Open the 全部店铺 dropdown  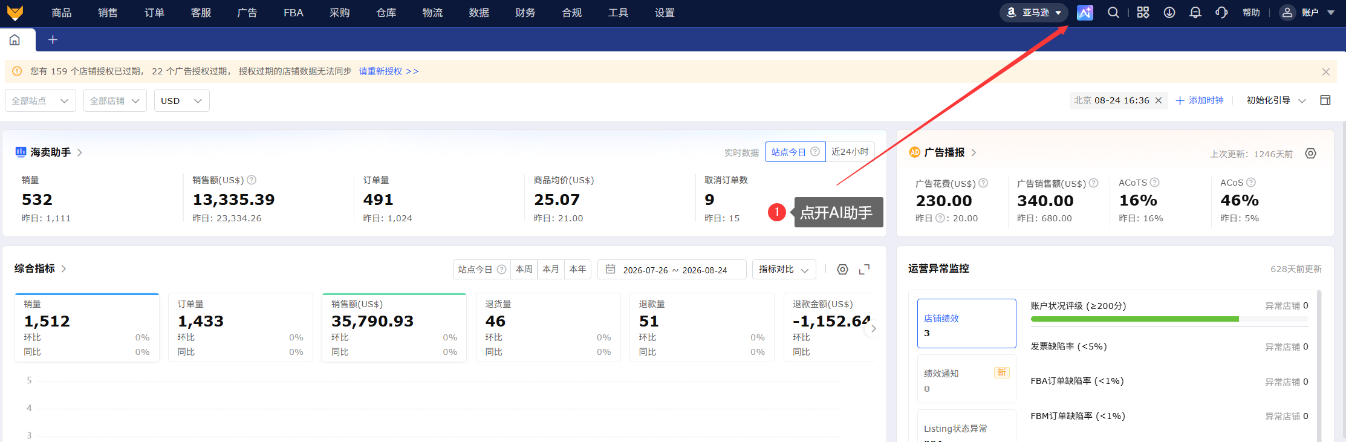[x=115, y=100]
